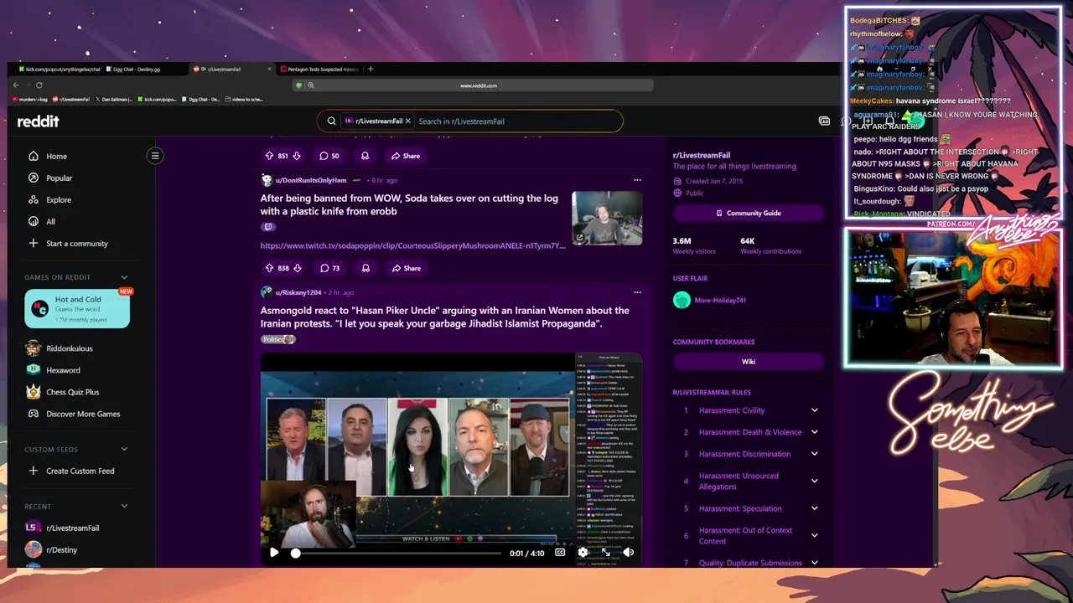Image resolution: width=1073 pixels, height=603 pixels.
Task: Share the Soda WOW ban post
Action: [406, 268]
